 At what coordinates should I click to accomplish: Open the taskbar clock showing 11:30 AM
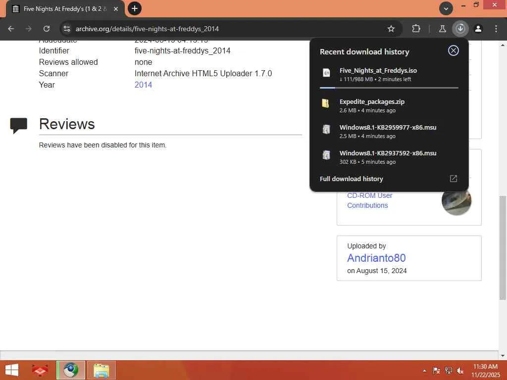tap(485, 370)
